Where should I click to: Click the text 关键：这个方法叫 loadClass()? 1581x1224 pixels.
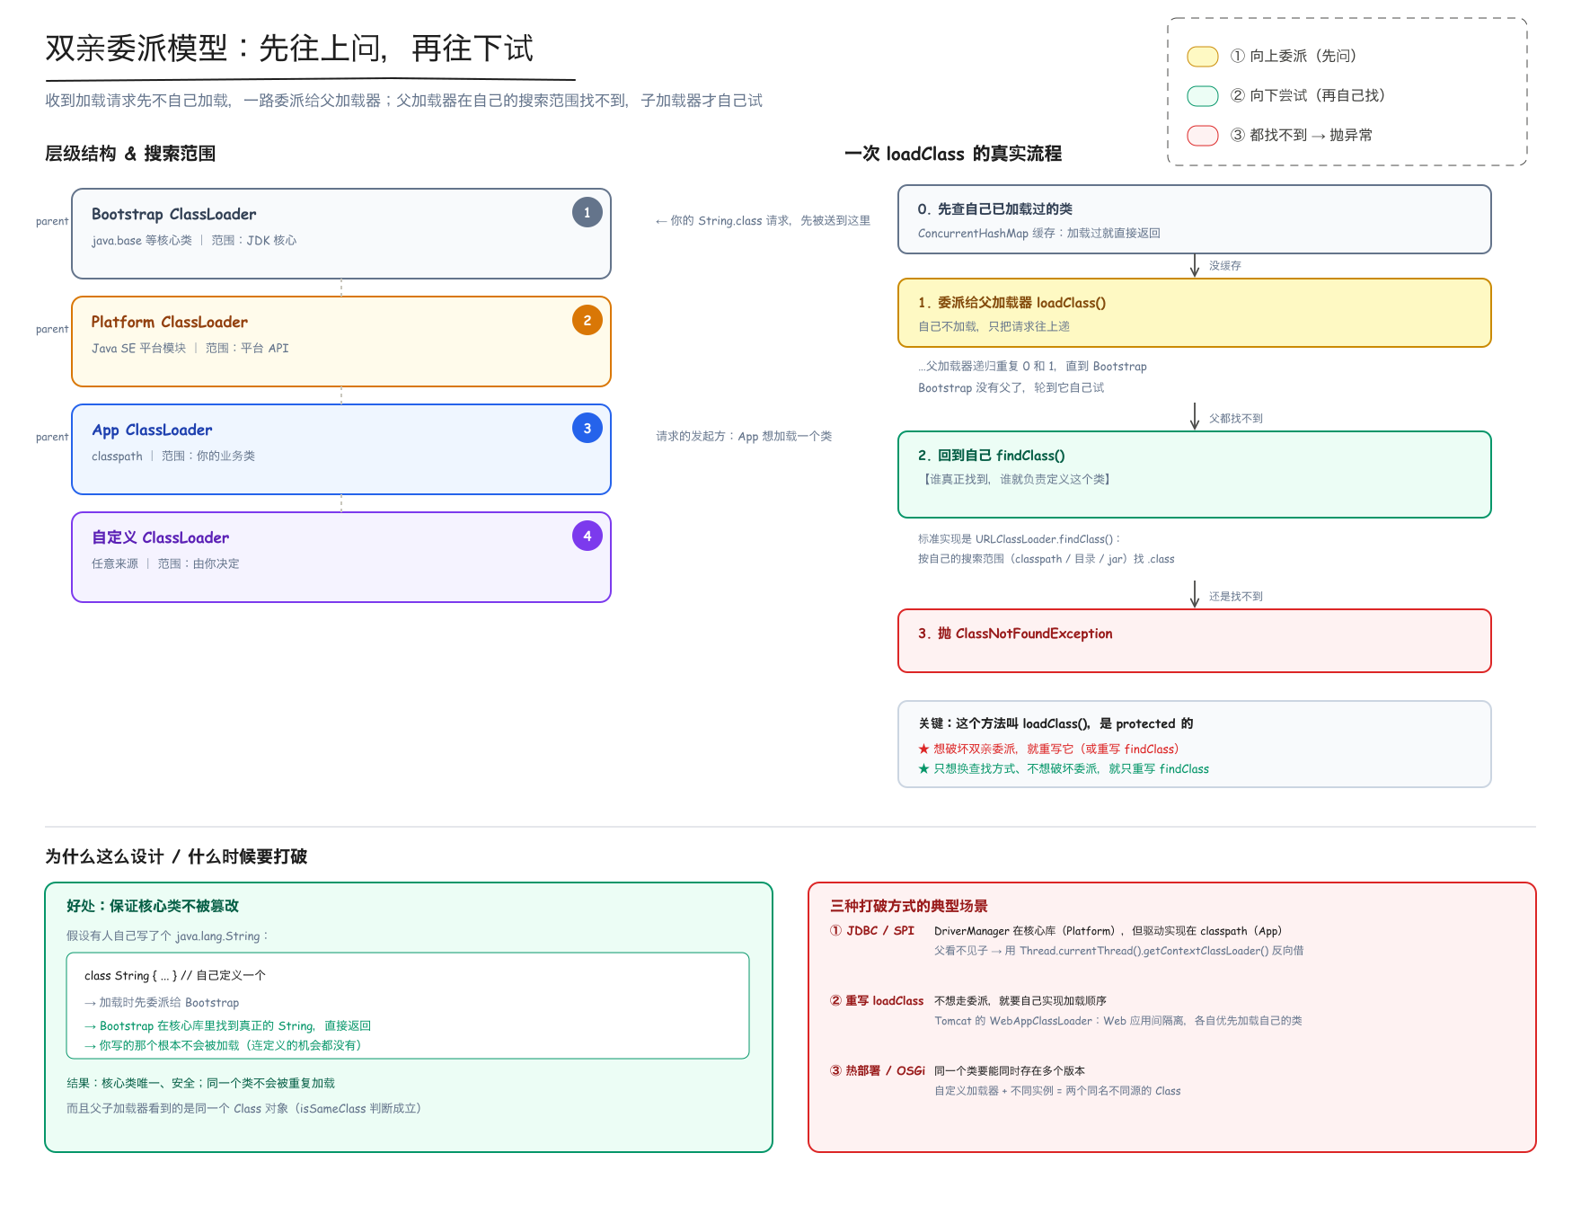1055,724
